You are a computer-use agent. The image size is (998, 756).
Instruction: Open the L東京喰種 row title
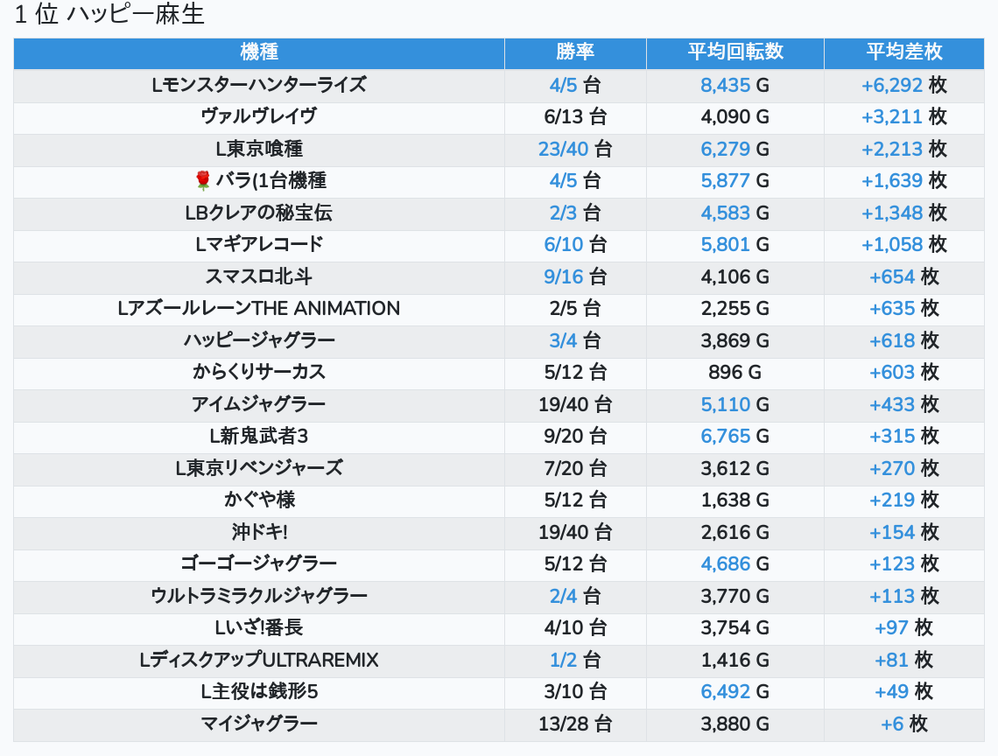pos(258,149)
